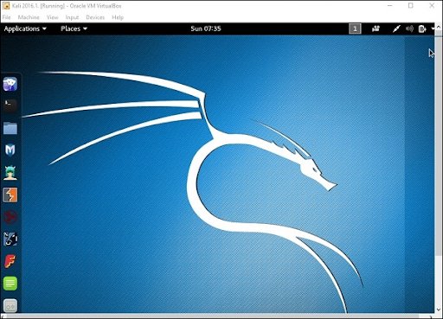Open Maltego dark red icon in dock

pyautogui.click(x=10, y=217)
